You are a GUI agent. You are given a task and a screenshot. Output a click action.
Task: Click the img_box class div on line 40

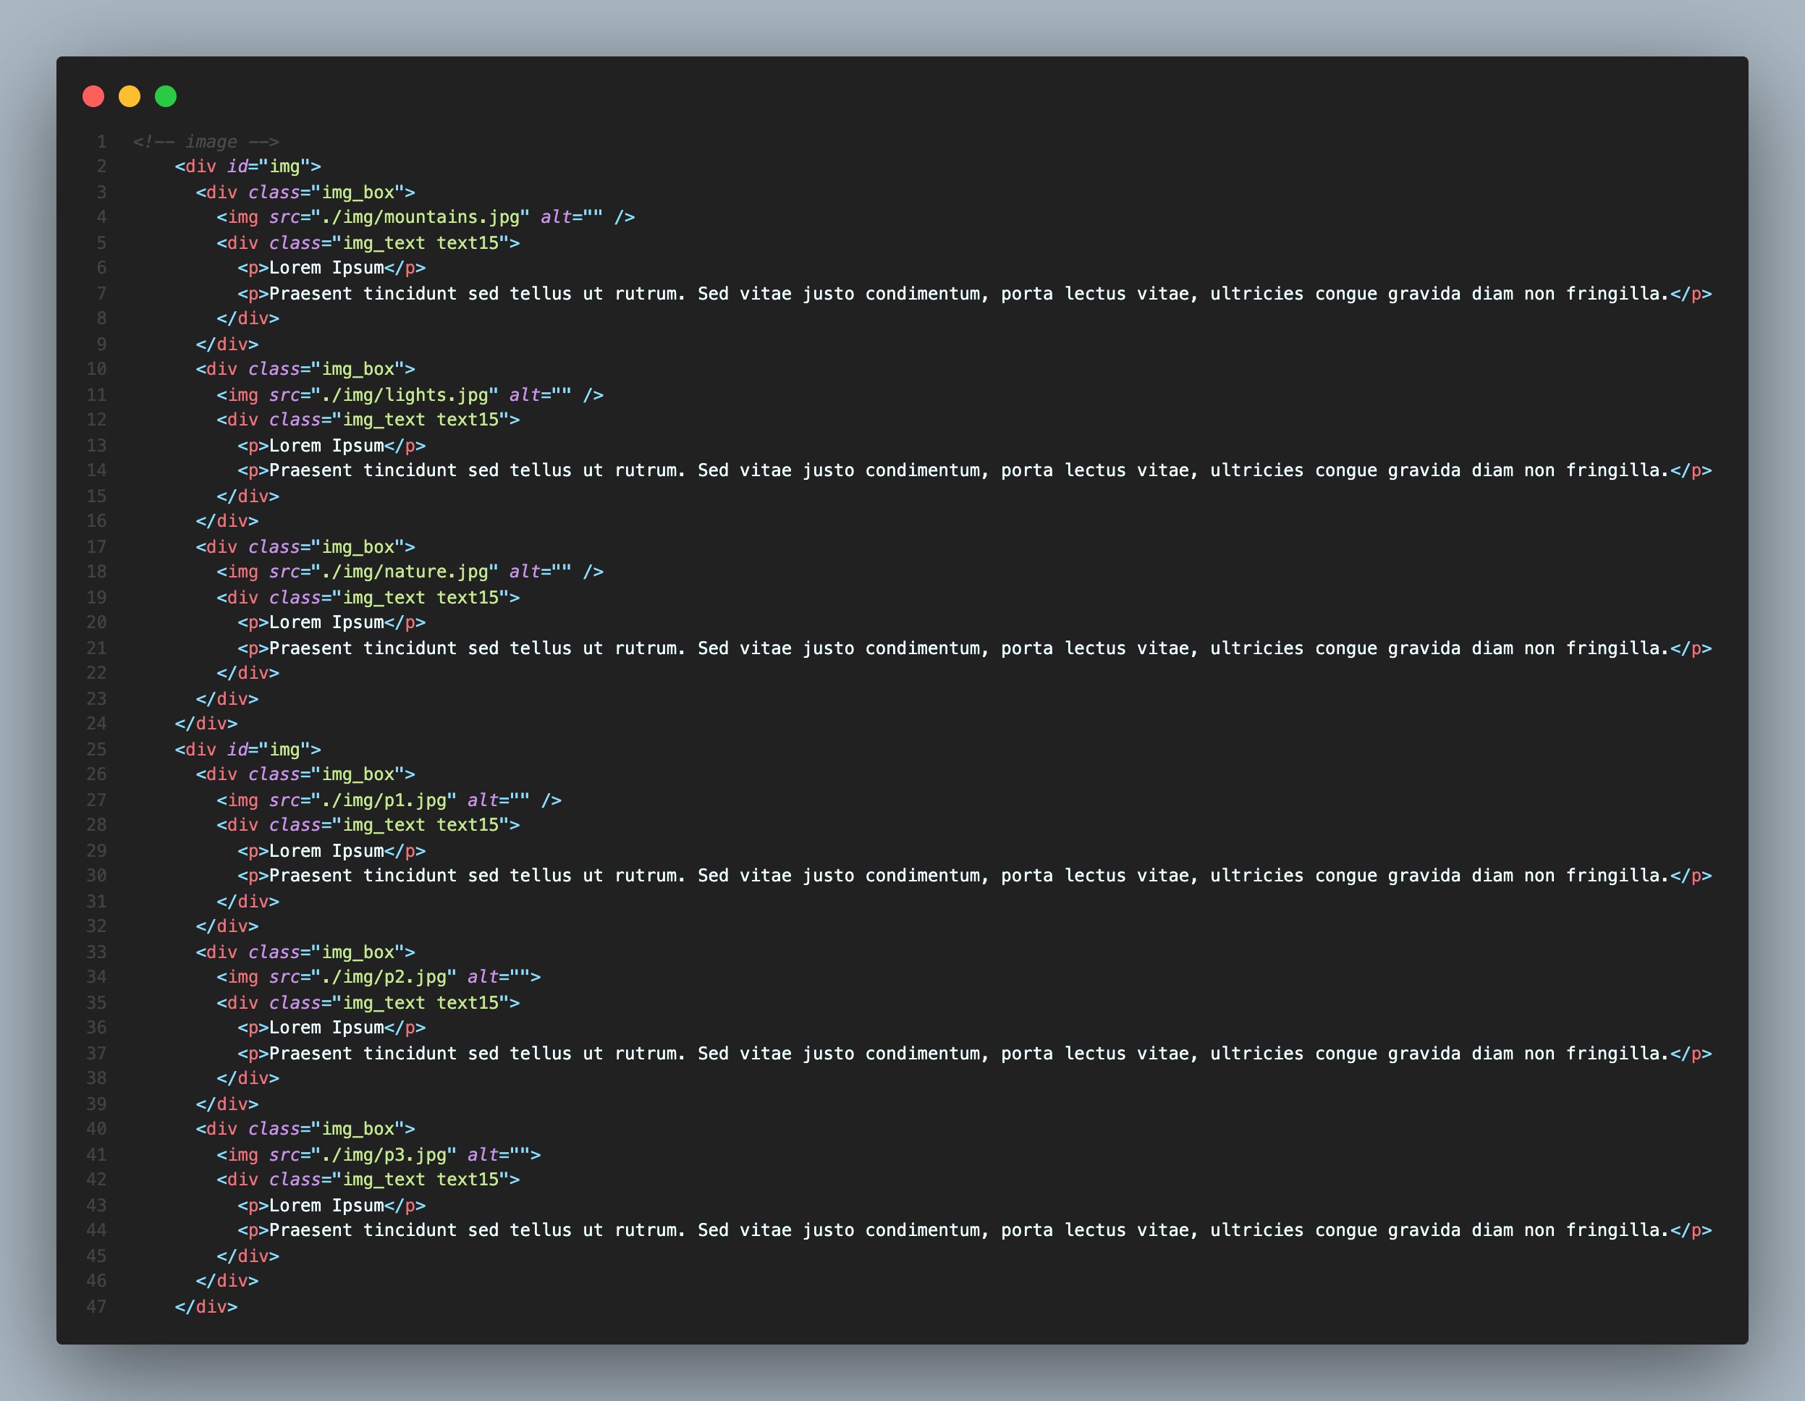click(x=305, y=1129)
